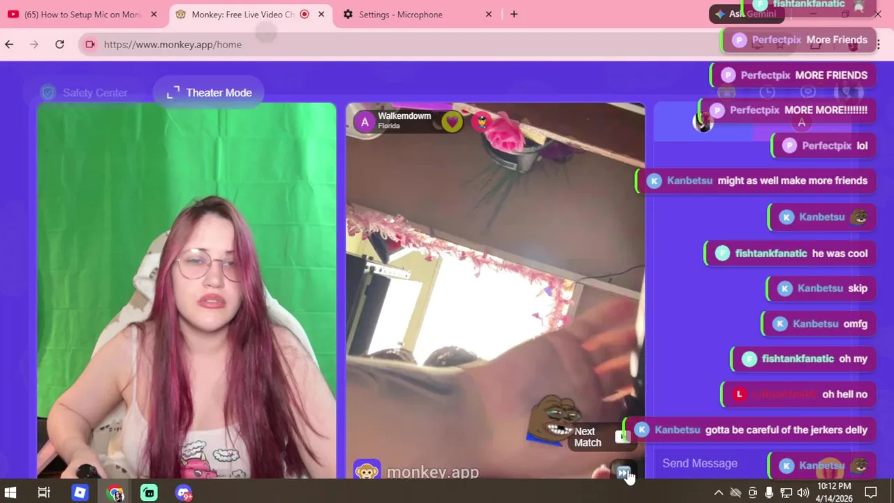Open the volume control in system tray

[803, 493]
